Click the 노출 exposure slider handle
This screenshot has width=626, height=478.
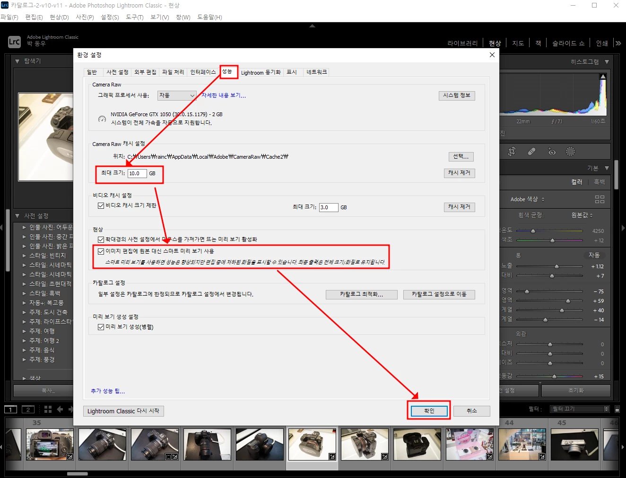tap(556, 266)
